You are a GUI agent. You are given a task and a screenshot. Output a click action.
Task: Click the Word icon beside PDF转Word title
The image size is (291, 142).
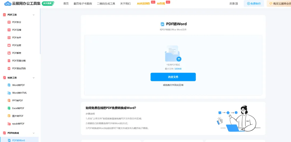click(162, 24)
